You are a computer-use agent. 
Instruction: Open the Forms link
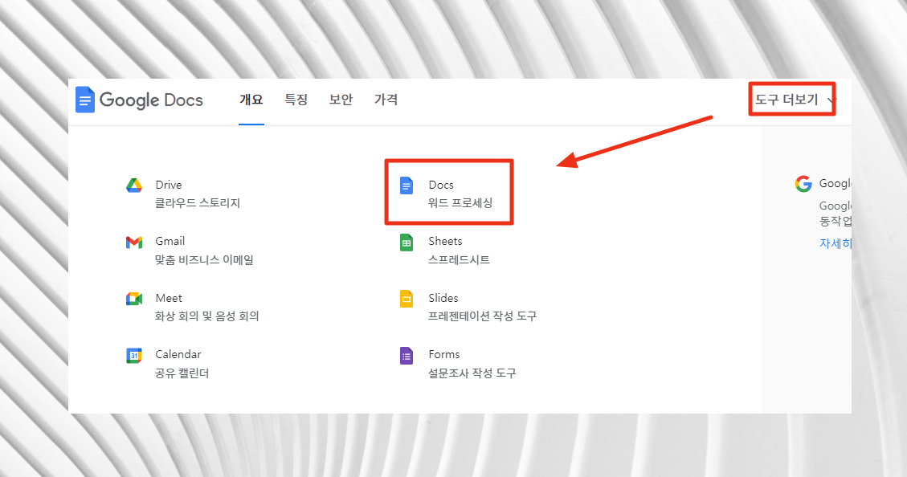(x=443, y=354)
